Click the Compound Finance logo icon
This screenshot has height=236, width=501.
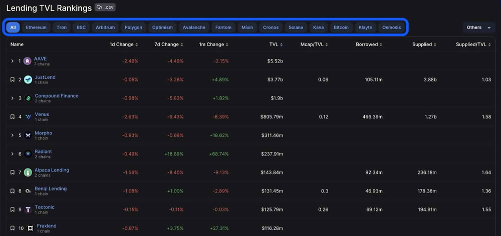(28, 98)
